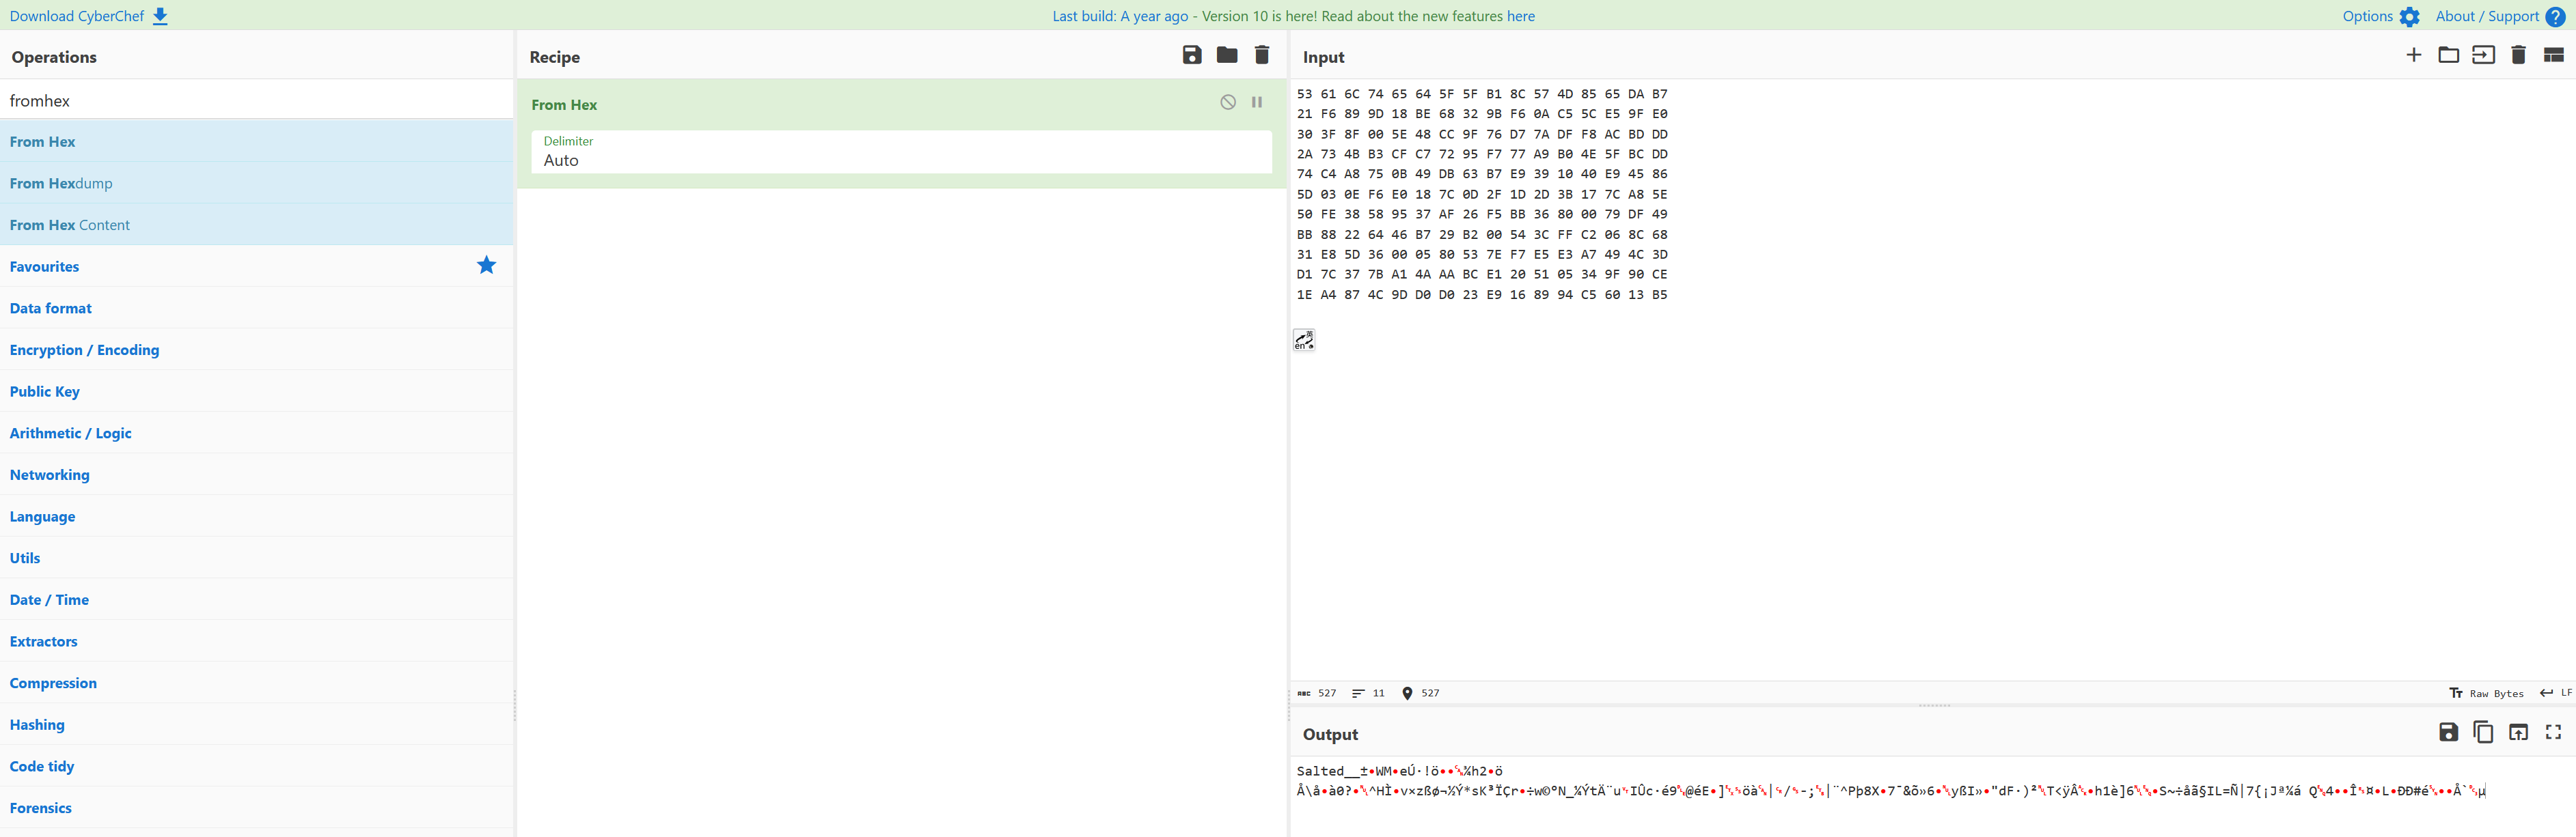2576x837 pixels.
Task: Click the Download CyberChef link
Action: point(76,15)
